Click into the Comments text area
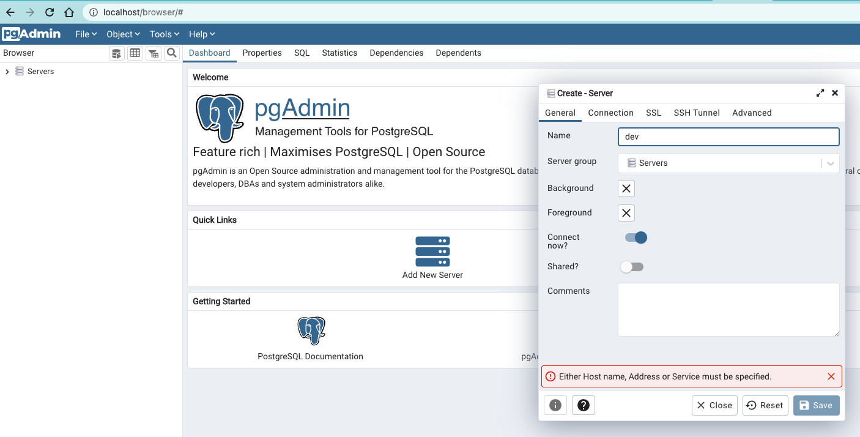Viewport: 860px width, 437px height. pos(728,309)
